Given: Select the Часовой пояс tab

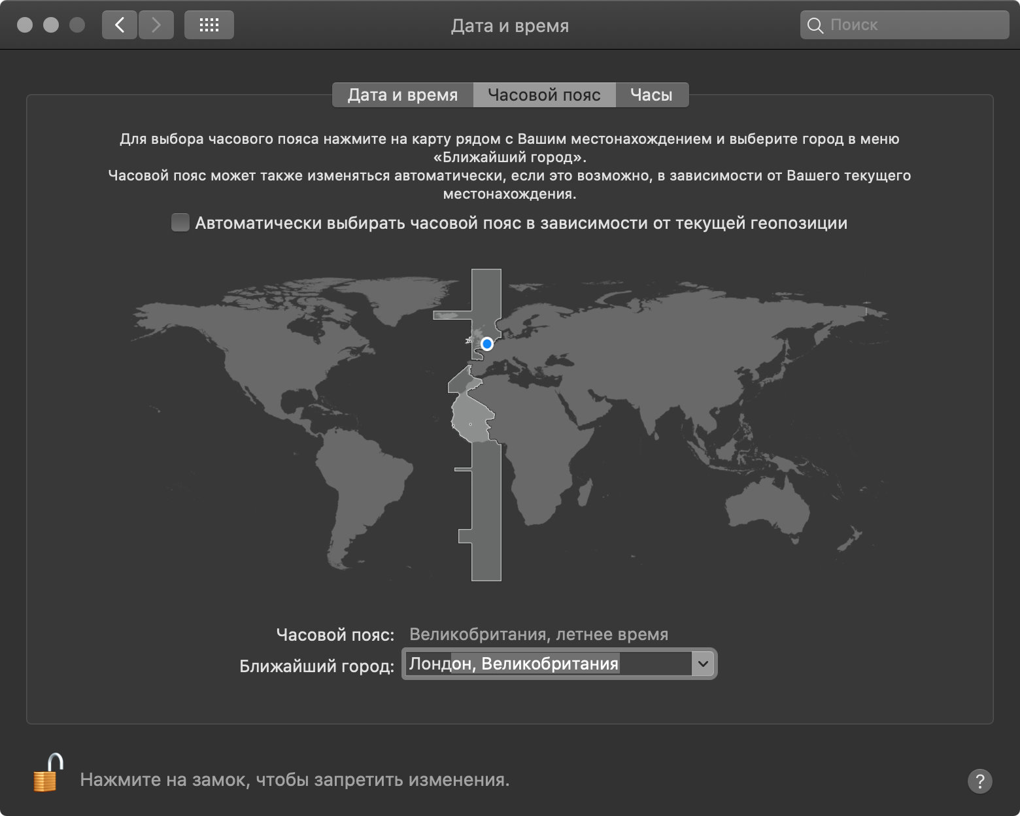Looking at the screenshot, I should (544, 95).
